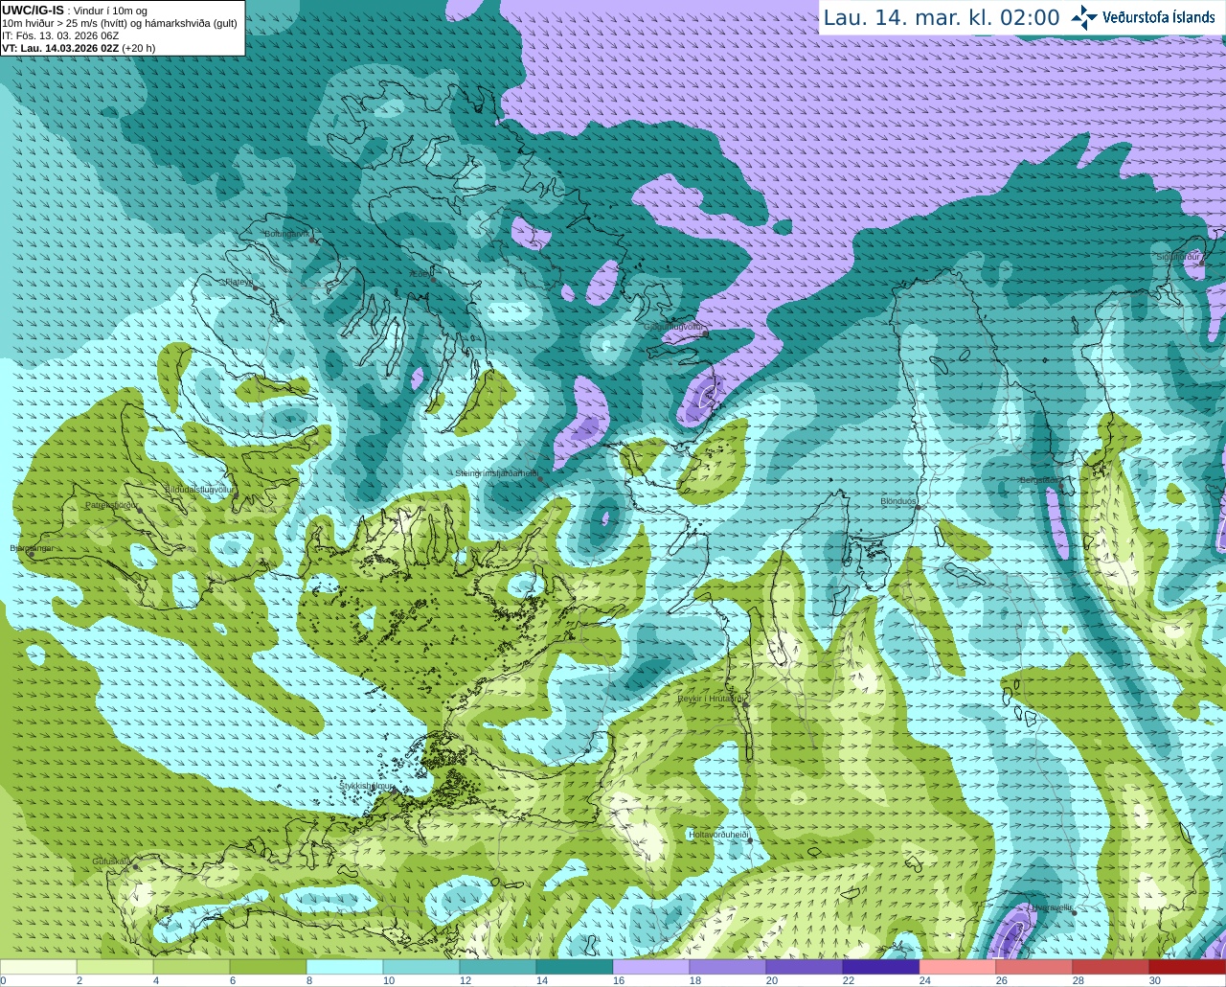This screenshot has width=1226, height=987.
Task: Click the Siglufjörður station label
Action: click(1178, 257)
